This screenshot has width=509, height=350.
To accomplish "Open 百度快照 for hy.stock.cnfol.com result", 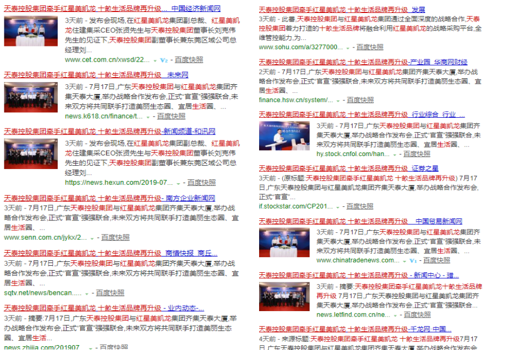I will pyautogui.click(x=417, y=154).
